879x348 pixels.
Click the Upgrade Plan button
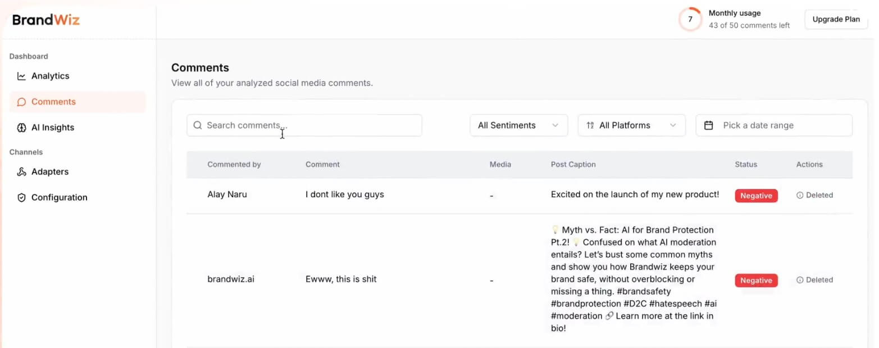click(836, 19)
